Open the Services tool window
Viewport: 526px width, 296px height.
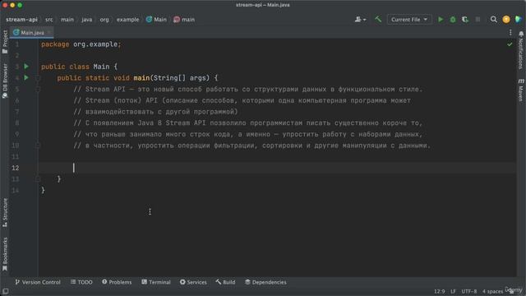(193, 282)
